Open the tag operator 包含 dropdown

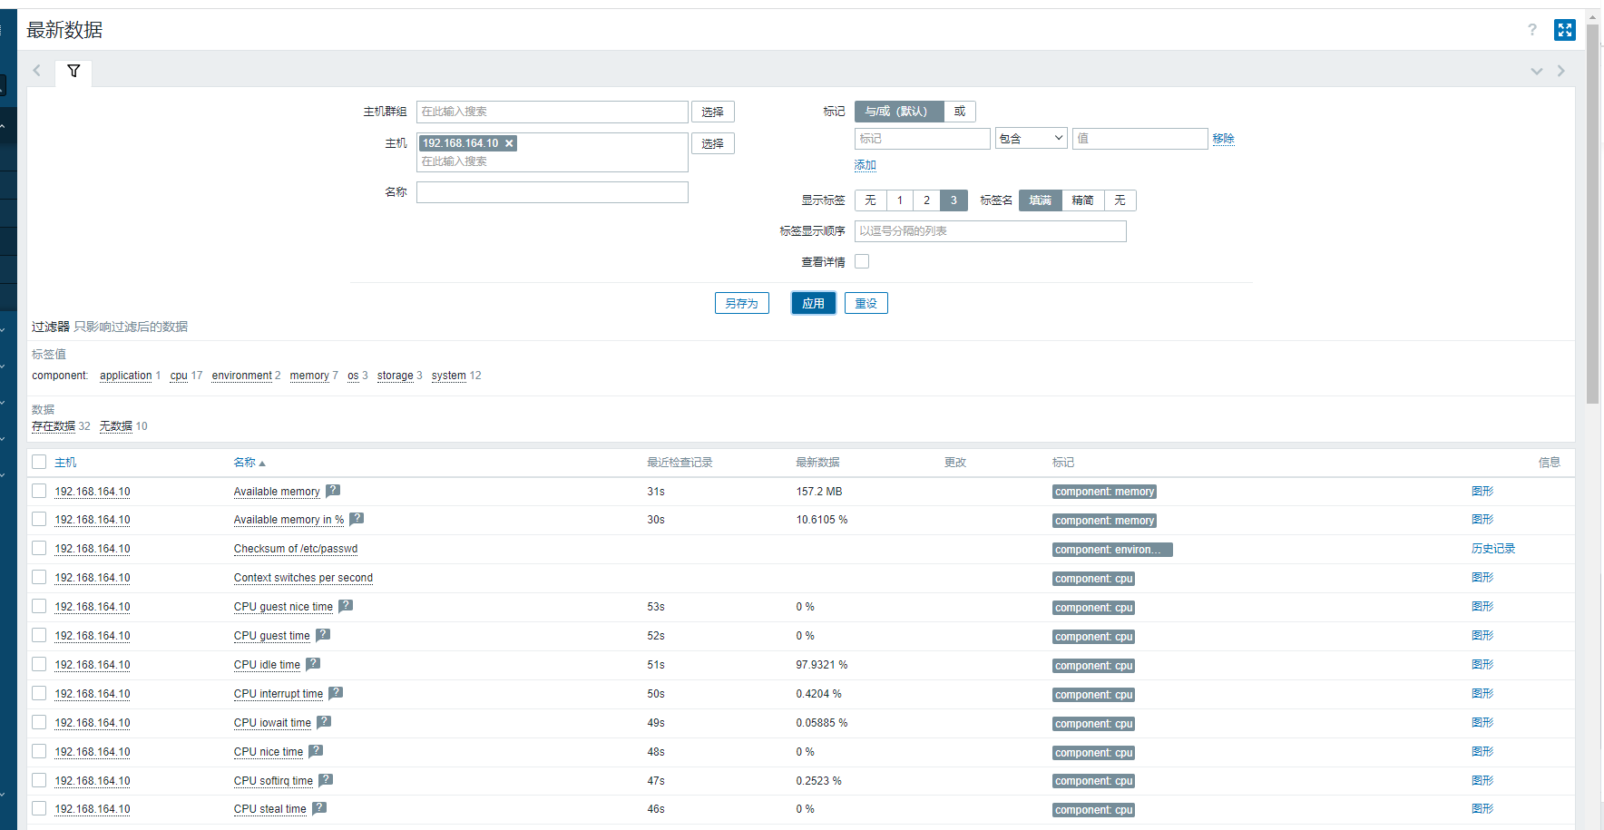1031,139
